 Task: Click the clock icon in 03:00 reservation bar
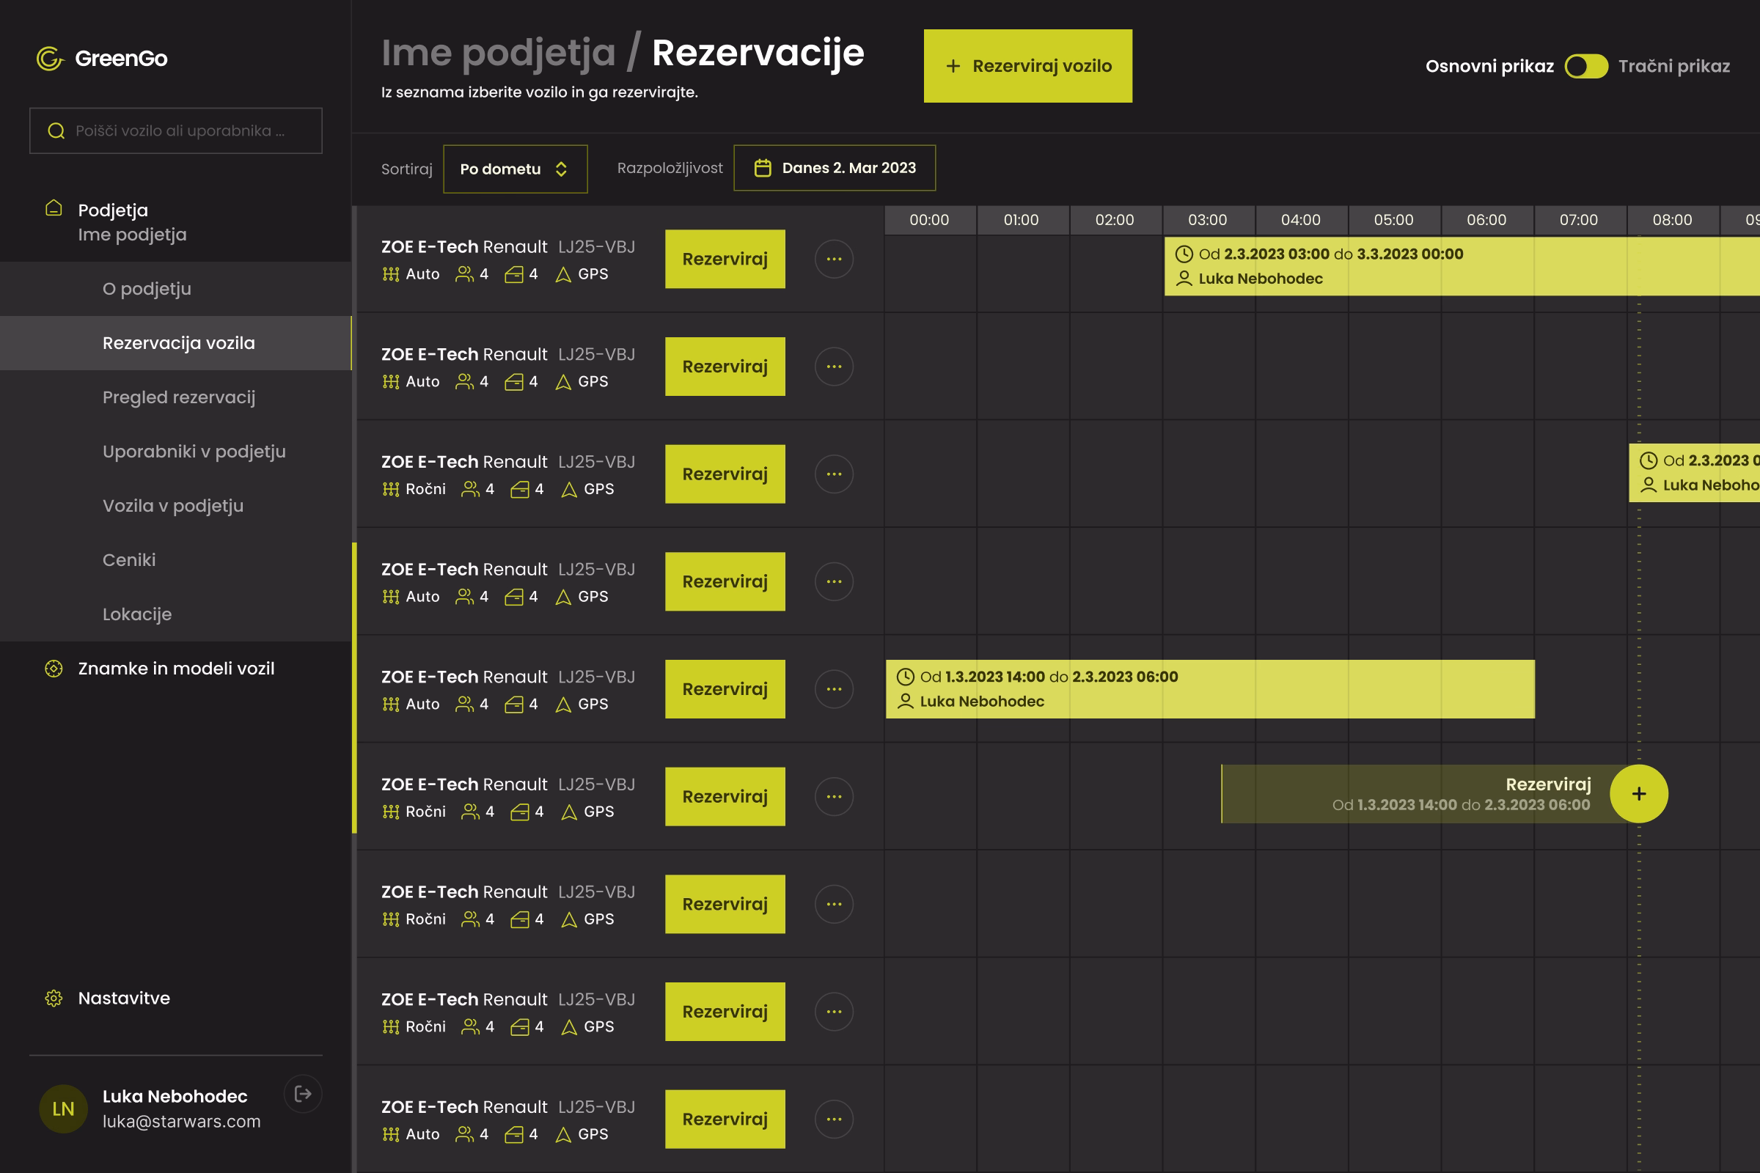(1184, 254)
